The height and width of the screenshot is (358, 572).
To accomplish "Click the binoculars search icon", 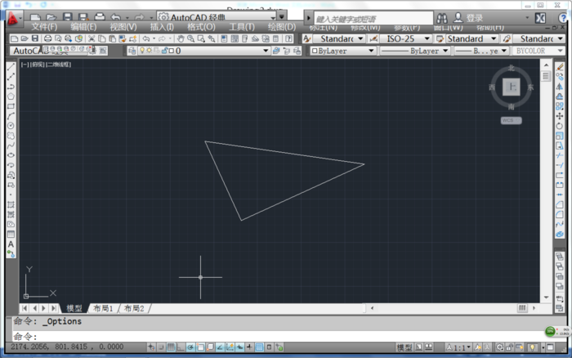I will (x=440, y=17).
